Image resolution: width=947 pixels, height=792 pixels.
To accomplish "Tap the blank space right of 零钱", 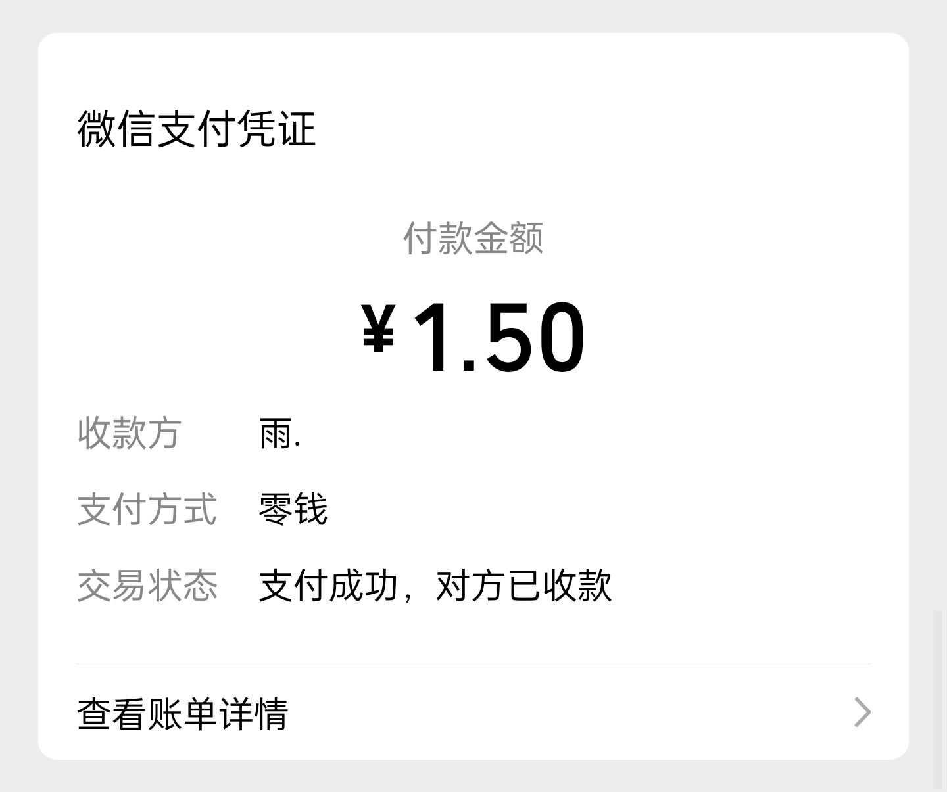I will pyautogui.click(x=592, y=509).
